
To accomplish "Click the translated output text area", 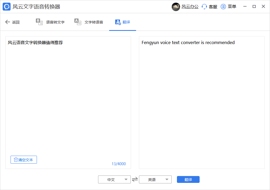I will (202, 102).
